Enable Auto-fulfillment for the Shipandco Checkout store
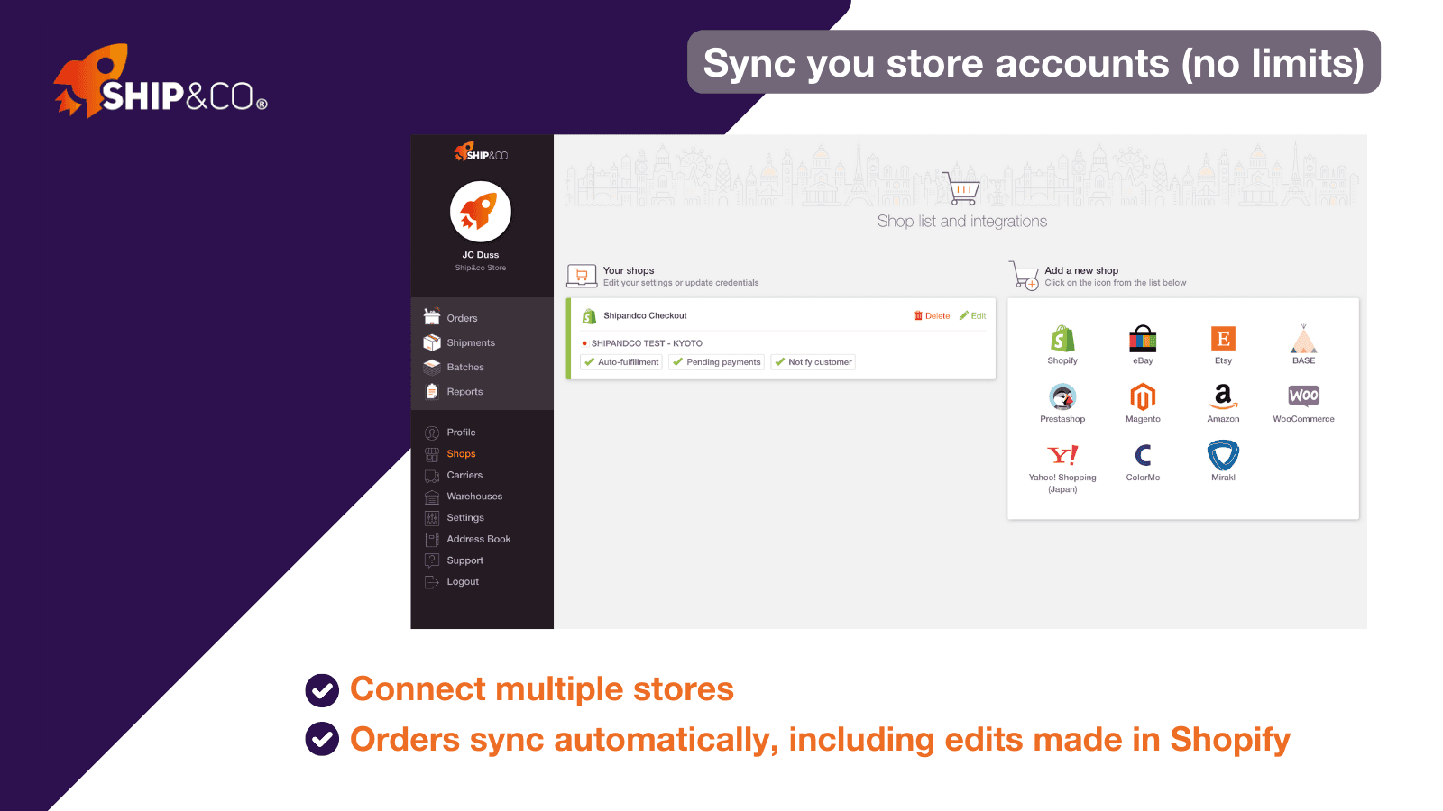 [x=620, y=361]
